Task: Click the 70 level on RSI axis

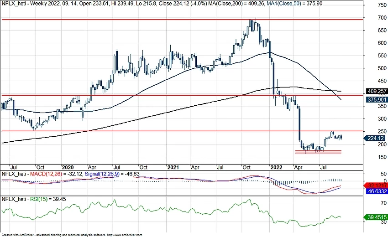Action: click(x=383, y=203)
